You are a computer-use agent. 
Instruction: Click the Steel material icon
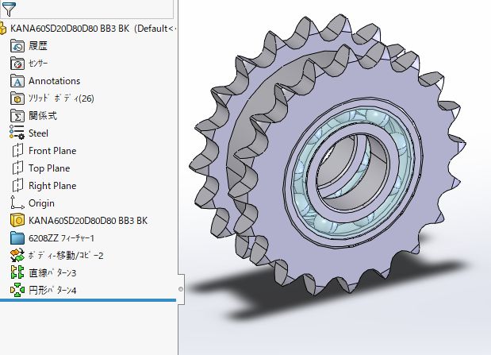point(17,133)
